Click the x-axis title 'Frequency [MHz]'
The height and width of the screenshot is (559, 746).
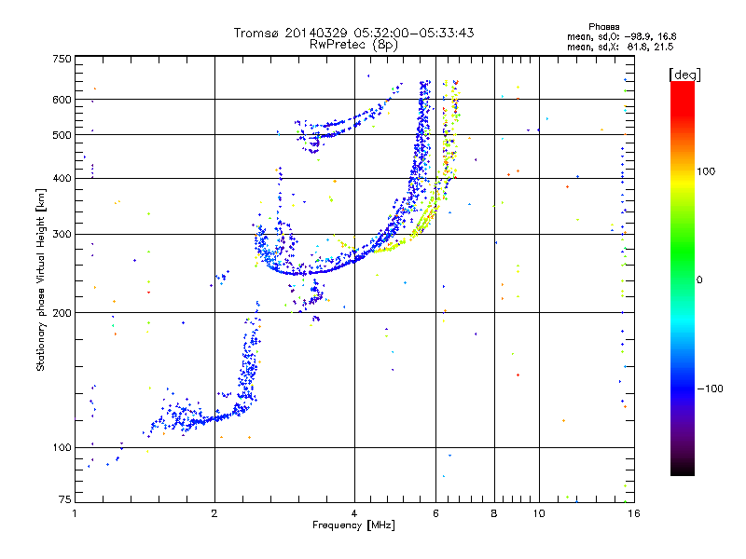(353, 525)
